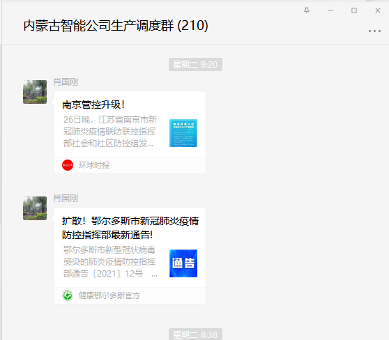389x340 pixels.
Task: Click the 星期二 8:20 timestamp
Action: click(195, 65)
